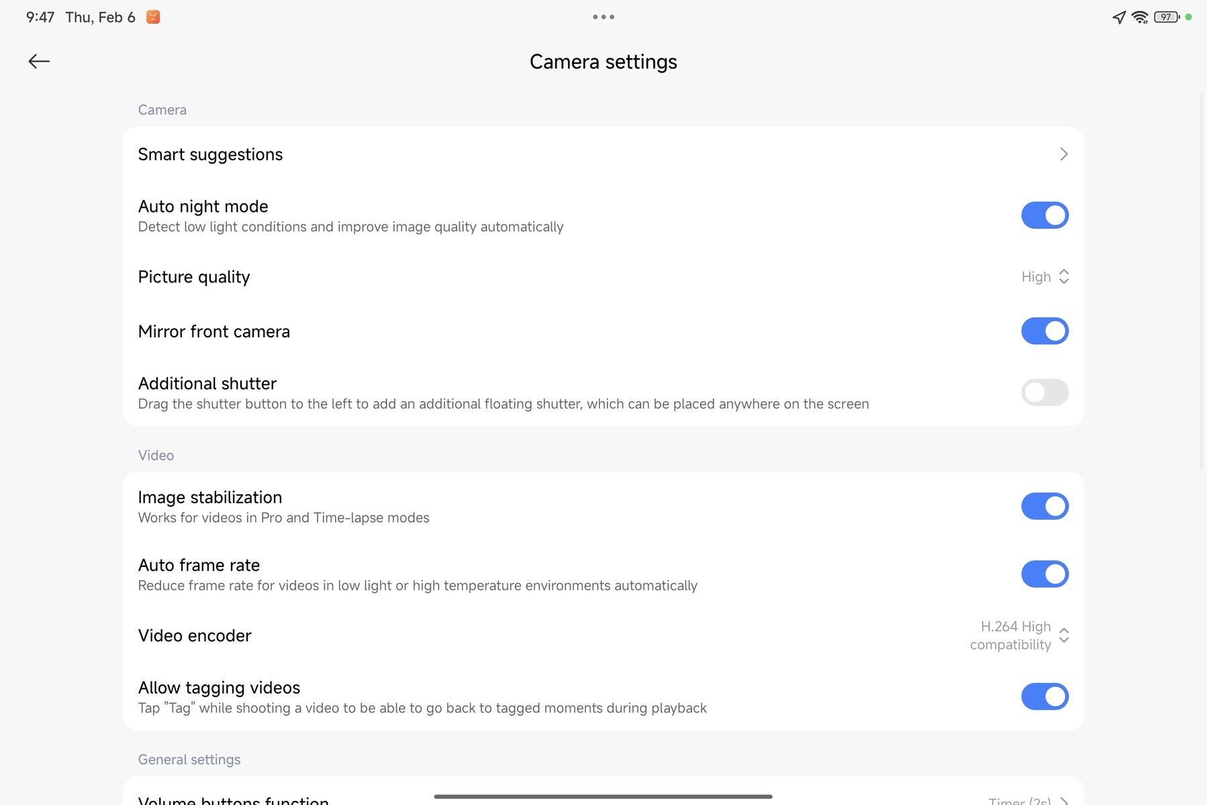Open the Volume buttons function setting

(234, 798)
